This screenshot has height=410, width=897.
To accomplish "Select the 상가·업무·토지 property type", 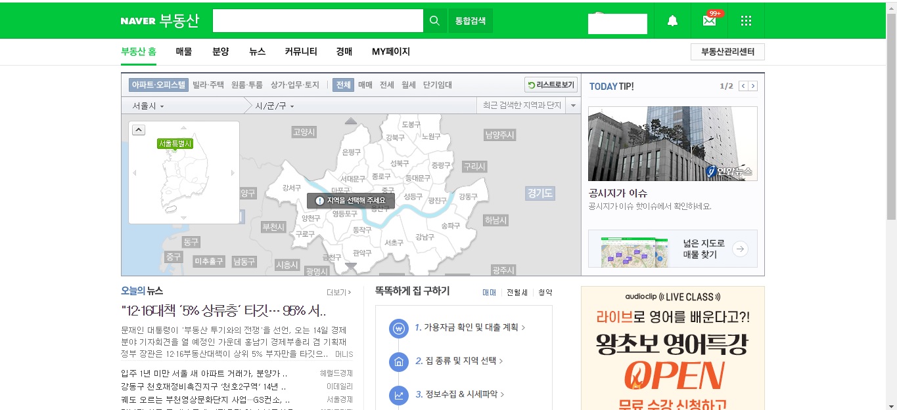I will point(295,85).
